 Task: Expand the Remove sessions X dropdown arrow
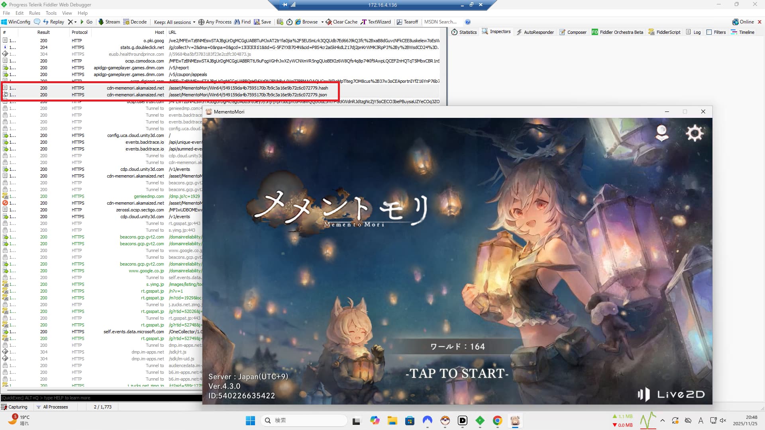click(x=75, y=22)
